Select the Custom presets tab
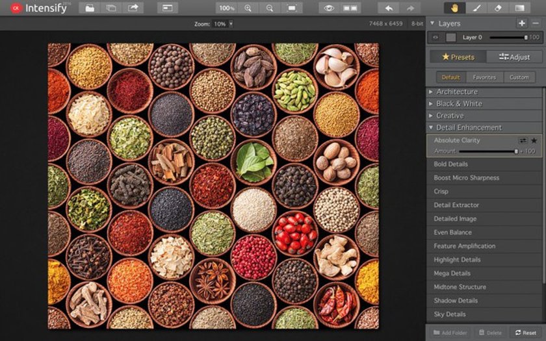 click(x=519, y=77)
